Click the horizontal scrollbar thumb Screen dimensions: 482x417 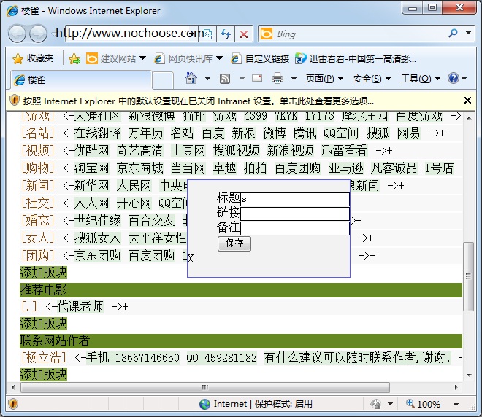click(205, 387)
